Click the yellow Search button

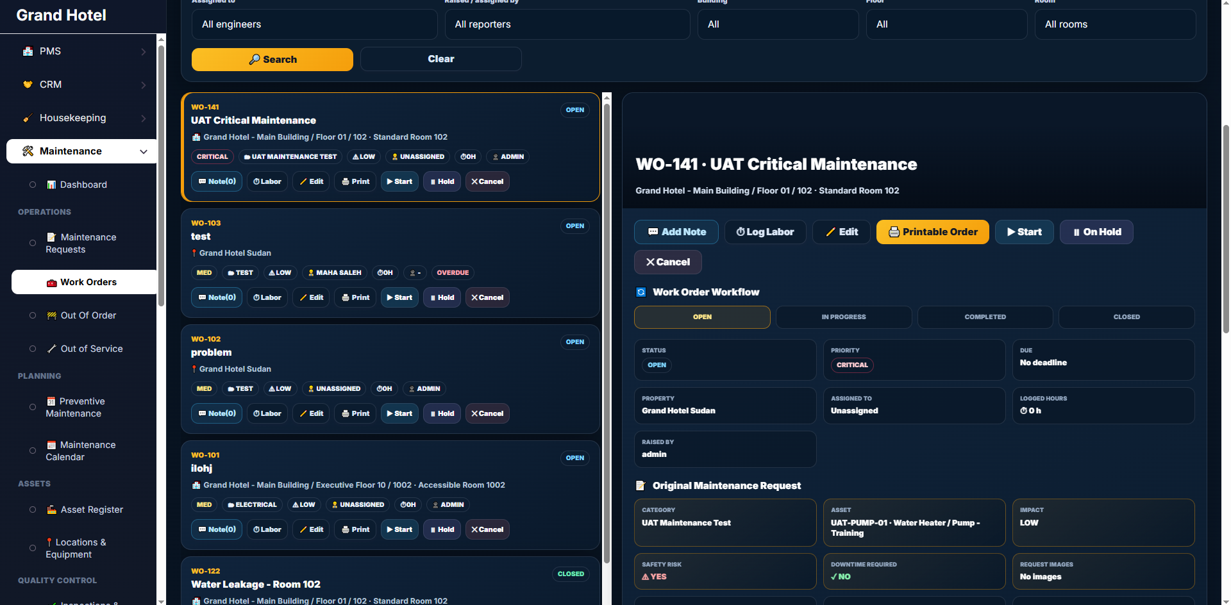pyautogui.click(x=272, y=60)
